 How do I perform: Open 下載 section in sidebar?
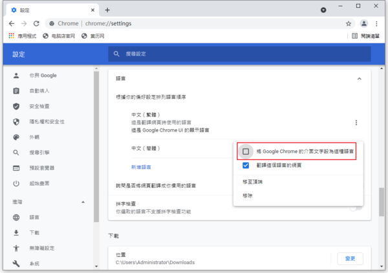point(34,232)
